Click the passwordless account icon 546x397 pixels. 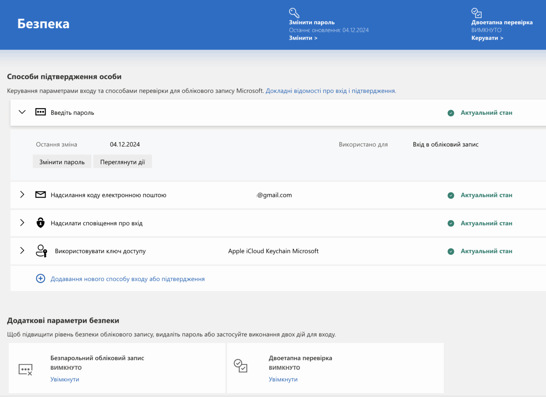(x=25, y=370)
